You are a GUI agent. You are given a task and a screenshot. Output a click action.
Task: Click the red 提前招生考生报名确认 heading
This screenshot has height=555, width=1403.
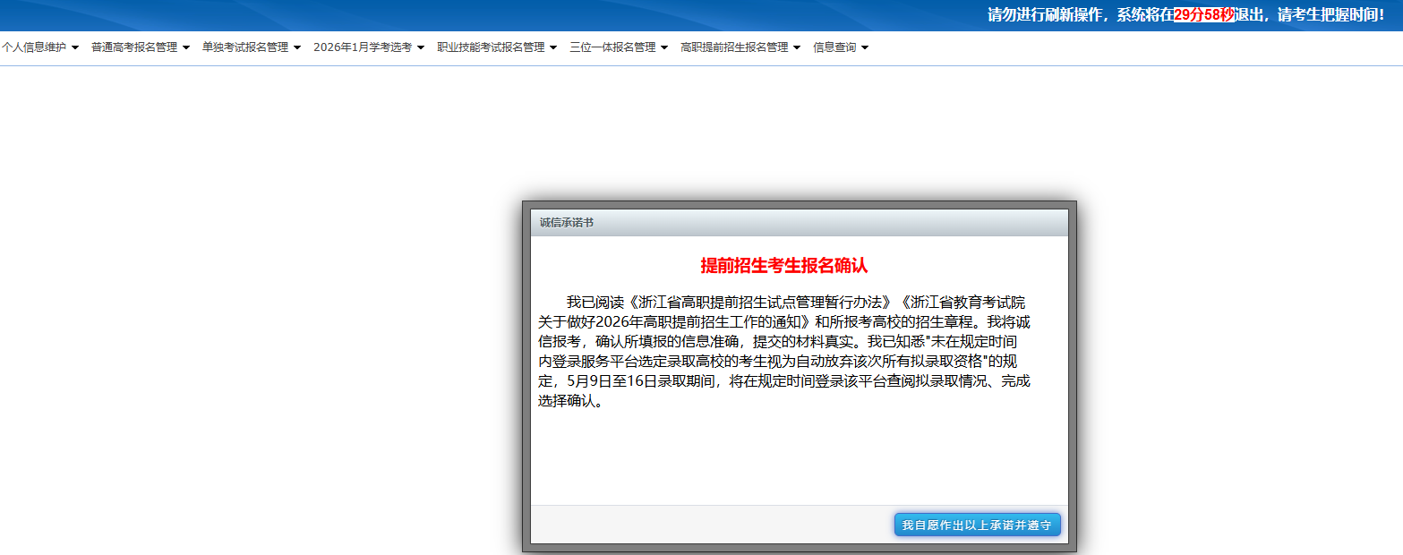pos(783,266)
